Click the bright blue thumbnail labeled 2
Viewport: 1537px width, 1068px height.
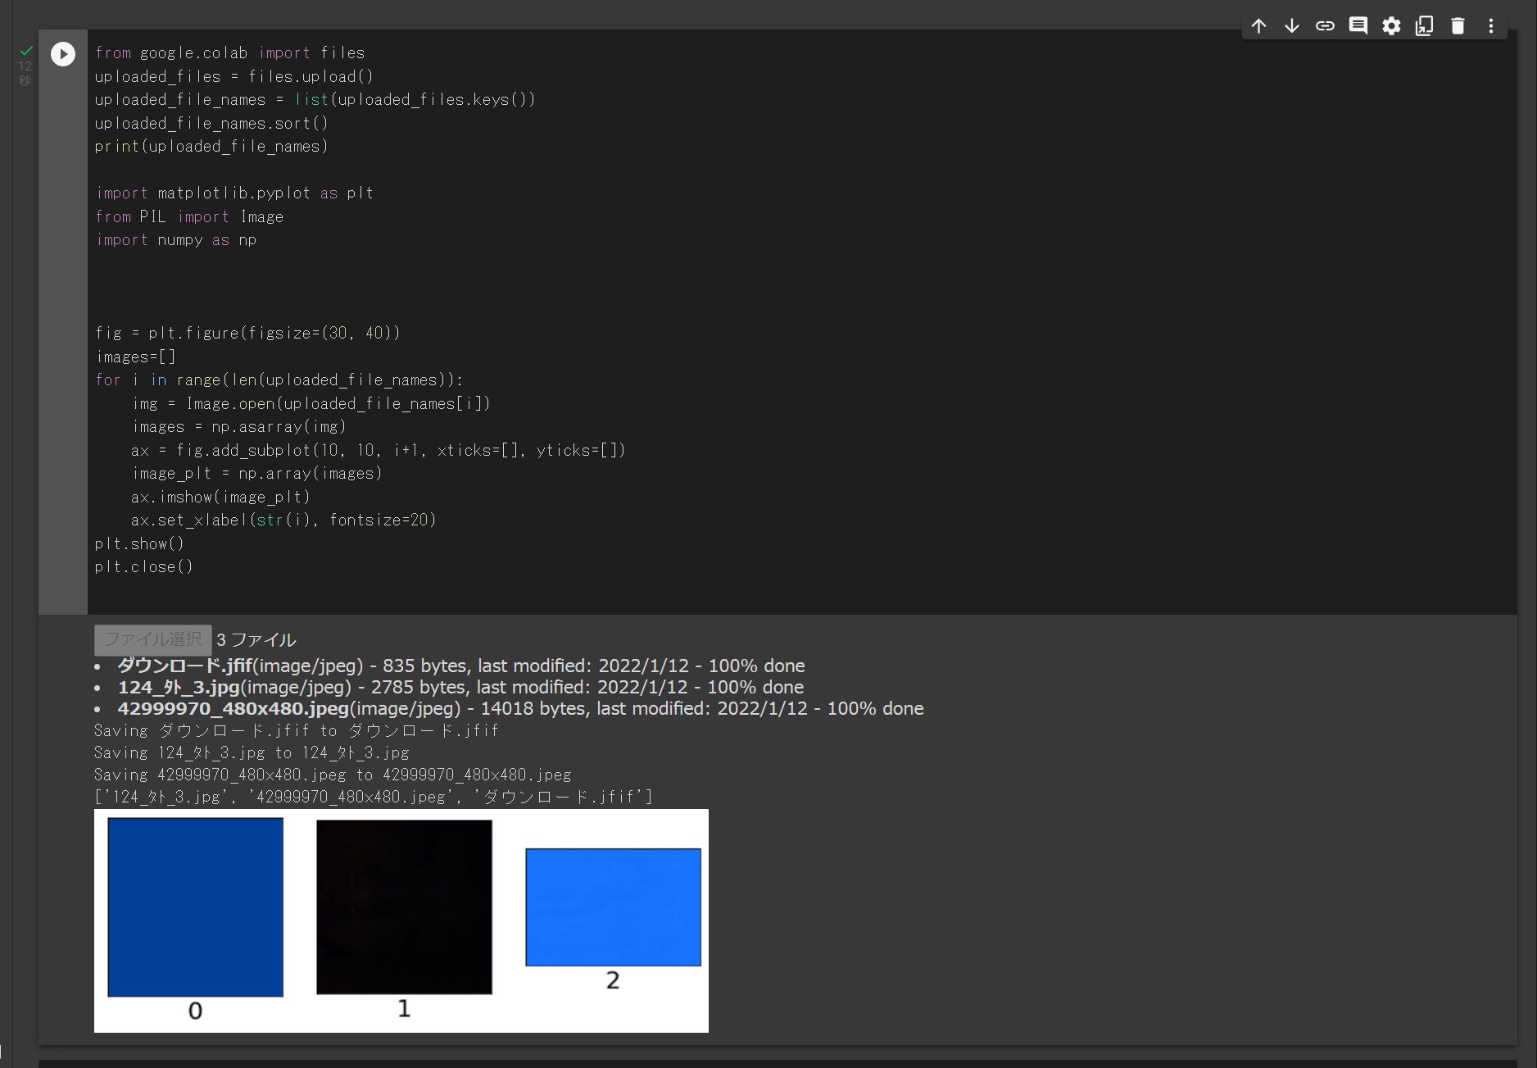[613, 907]
